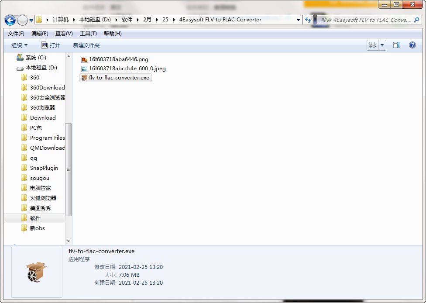This screenshot has width=426, height=303.
Task: Open the 文件(F) menu
Action: coord(16,34)
